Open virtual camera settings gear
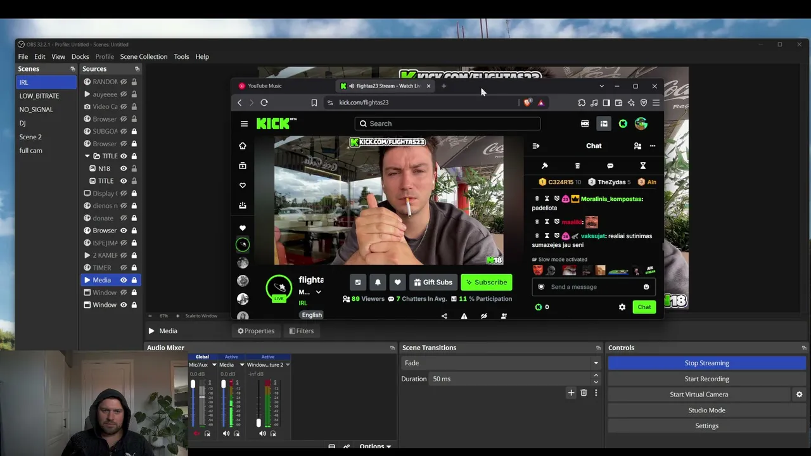Image resolution: width=811 pixels, height=456 pixels. click(799, 395)
